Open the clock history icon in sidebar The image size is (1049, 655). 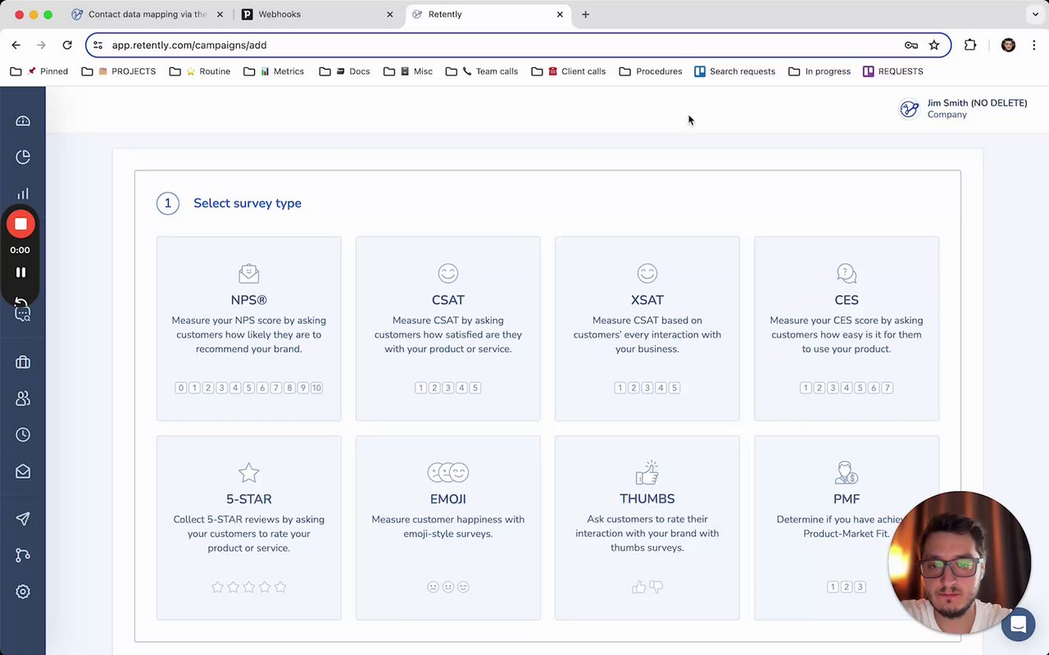click(23, 435)
